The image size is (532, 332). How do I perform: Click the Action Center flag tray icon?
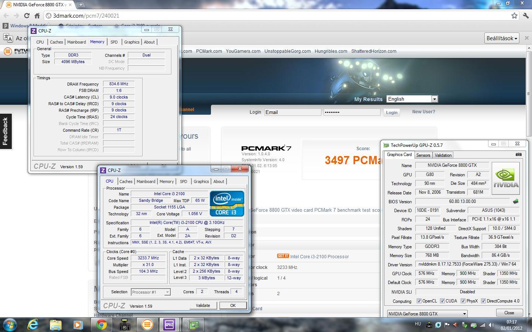[447, 325]
